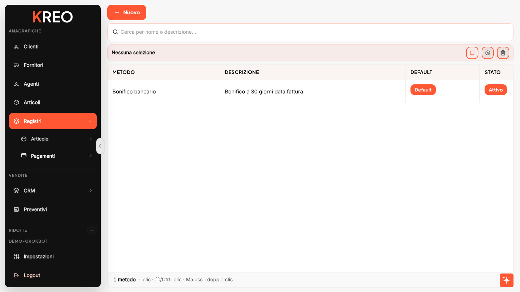Click the CRM layers icon
Image resolution: width=520 pixels, height=292 pixels.
(x=16, y=191)
